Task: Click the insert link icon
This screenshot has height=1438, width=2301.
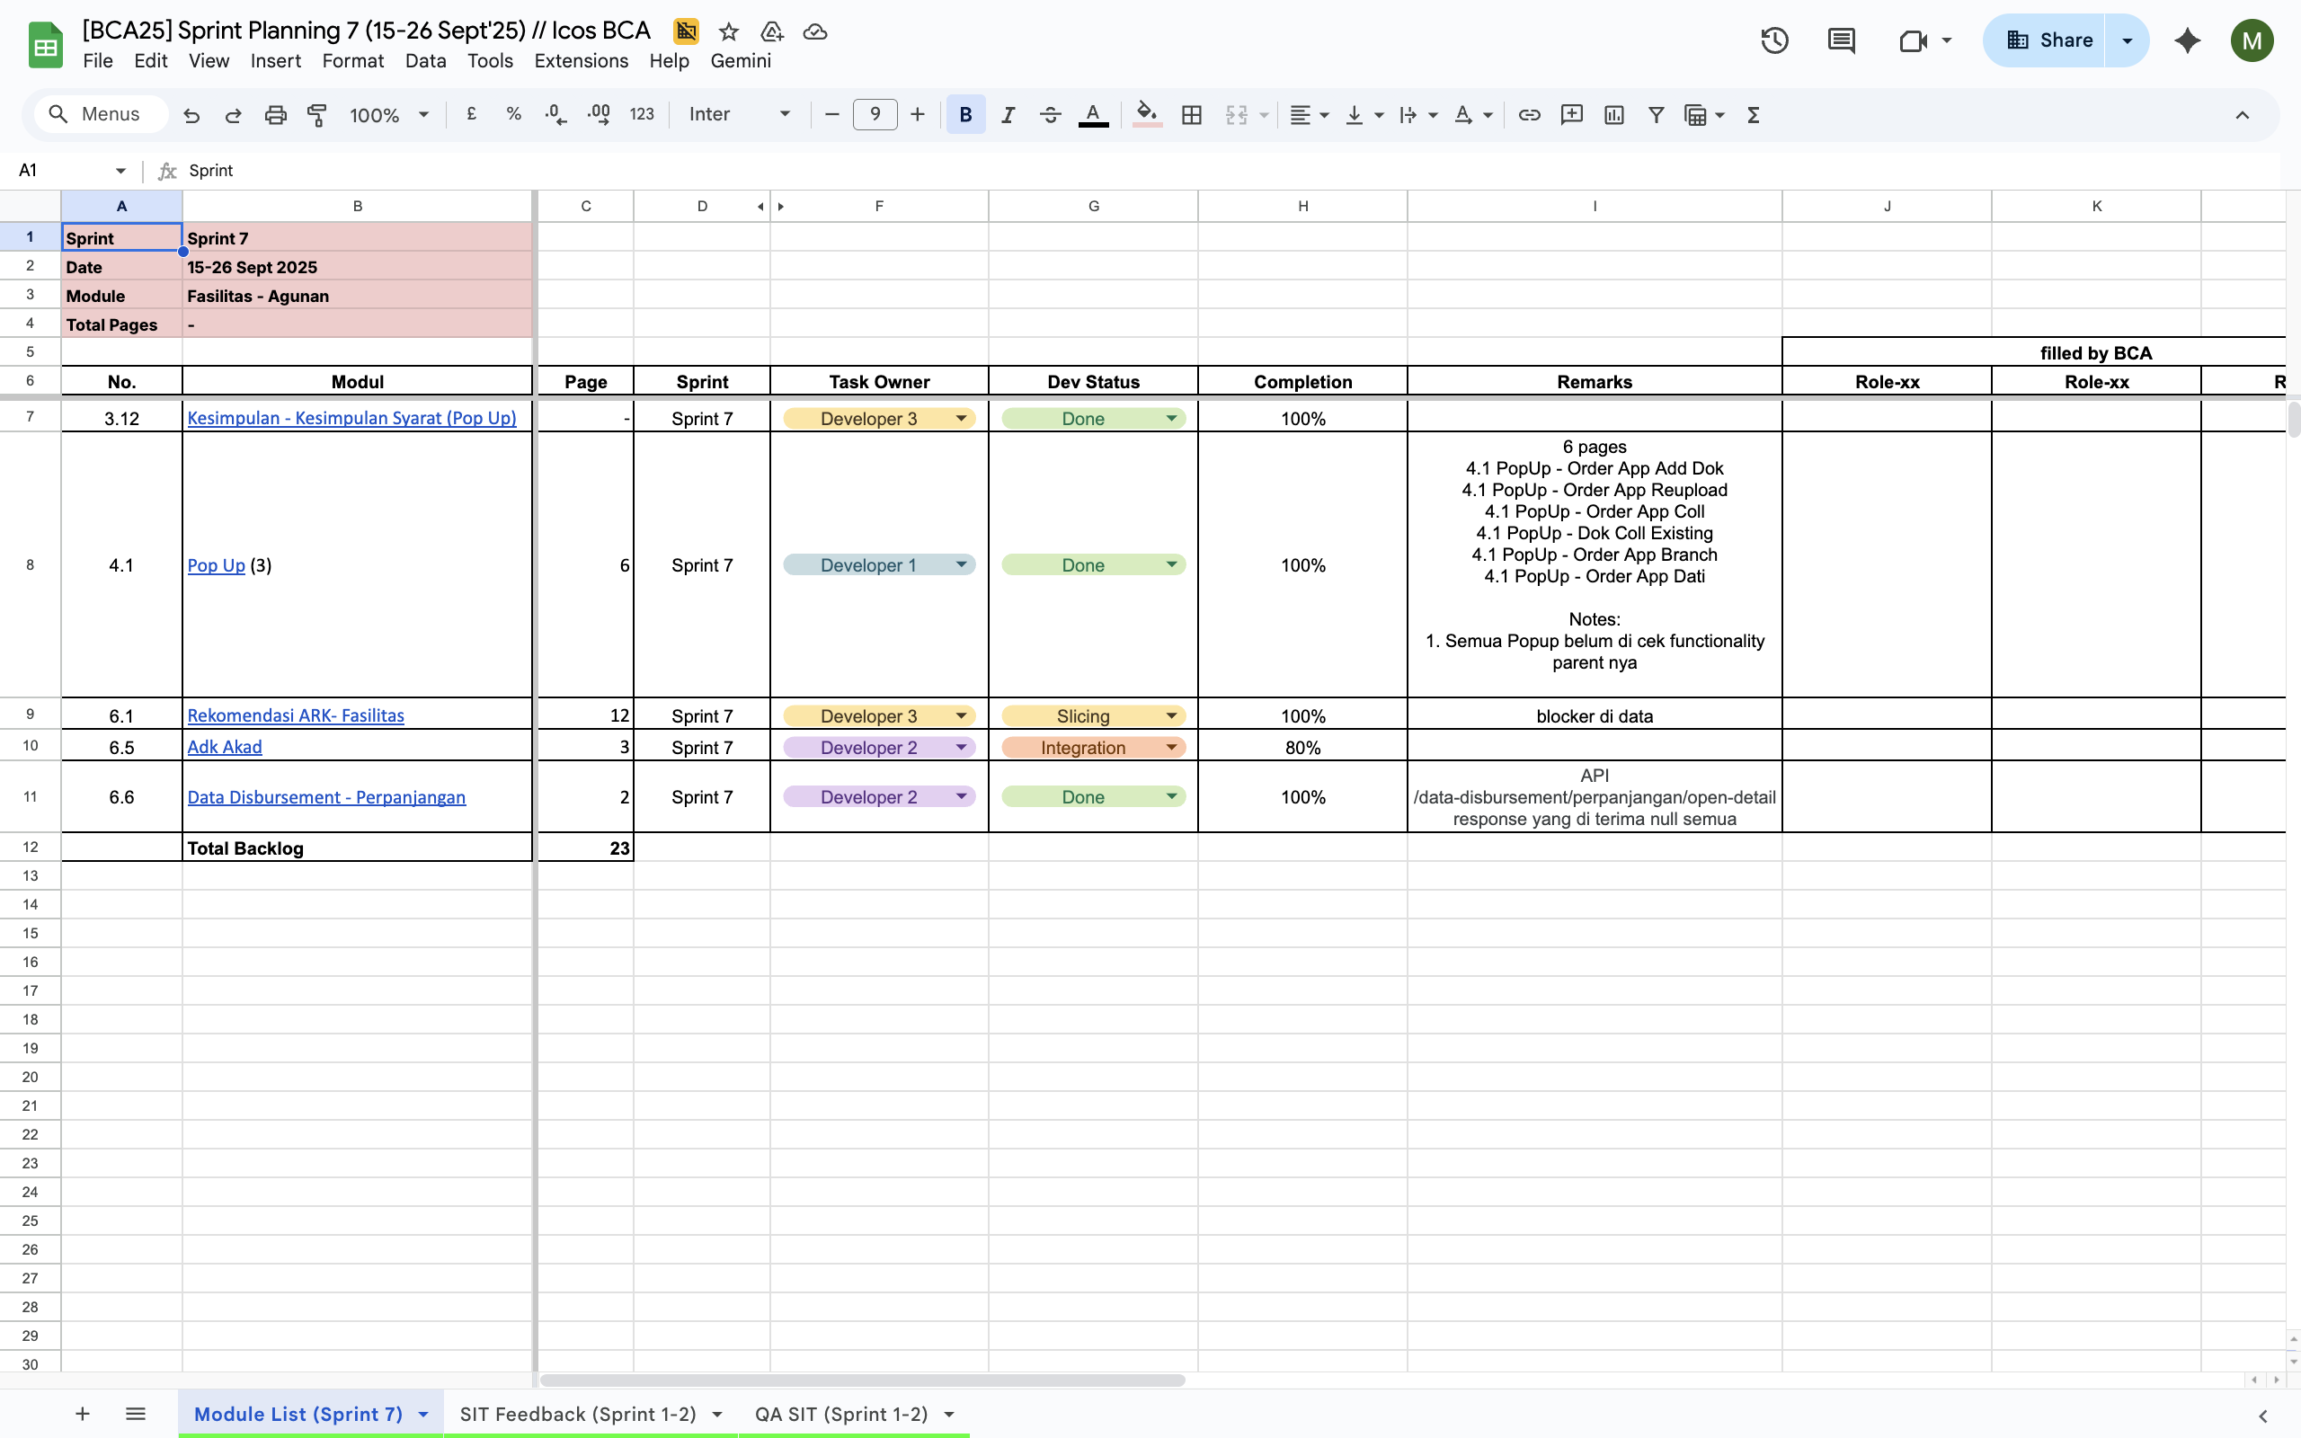Action: (1529, 115)
